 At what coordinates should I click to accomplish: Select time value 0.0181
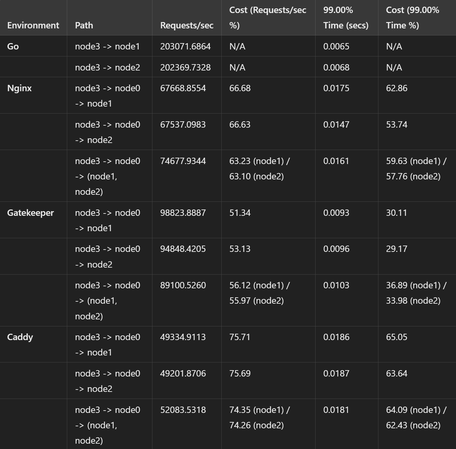336,410
